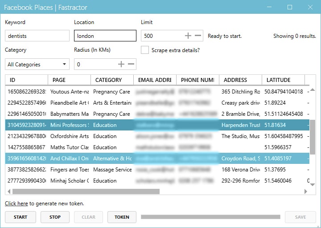
Task: Click address Creasy park drive
Action: click(x=241, y=103)
